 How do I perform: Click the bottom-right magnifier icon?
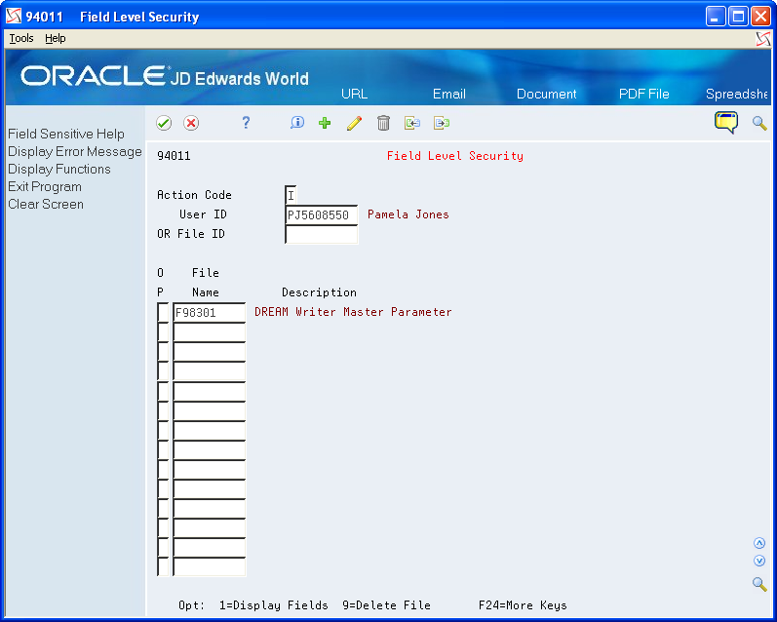759,584
